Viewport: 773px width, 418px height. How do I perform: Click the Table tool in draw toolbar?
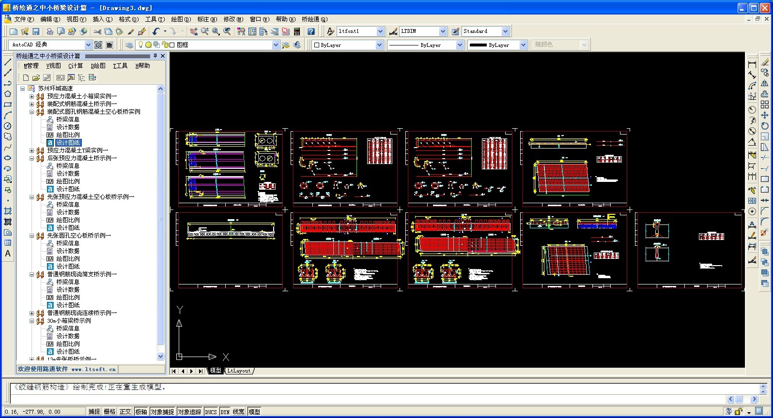point(8,243)
